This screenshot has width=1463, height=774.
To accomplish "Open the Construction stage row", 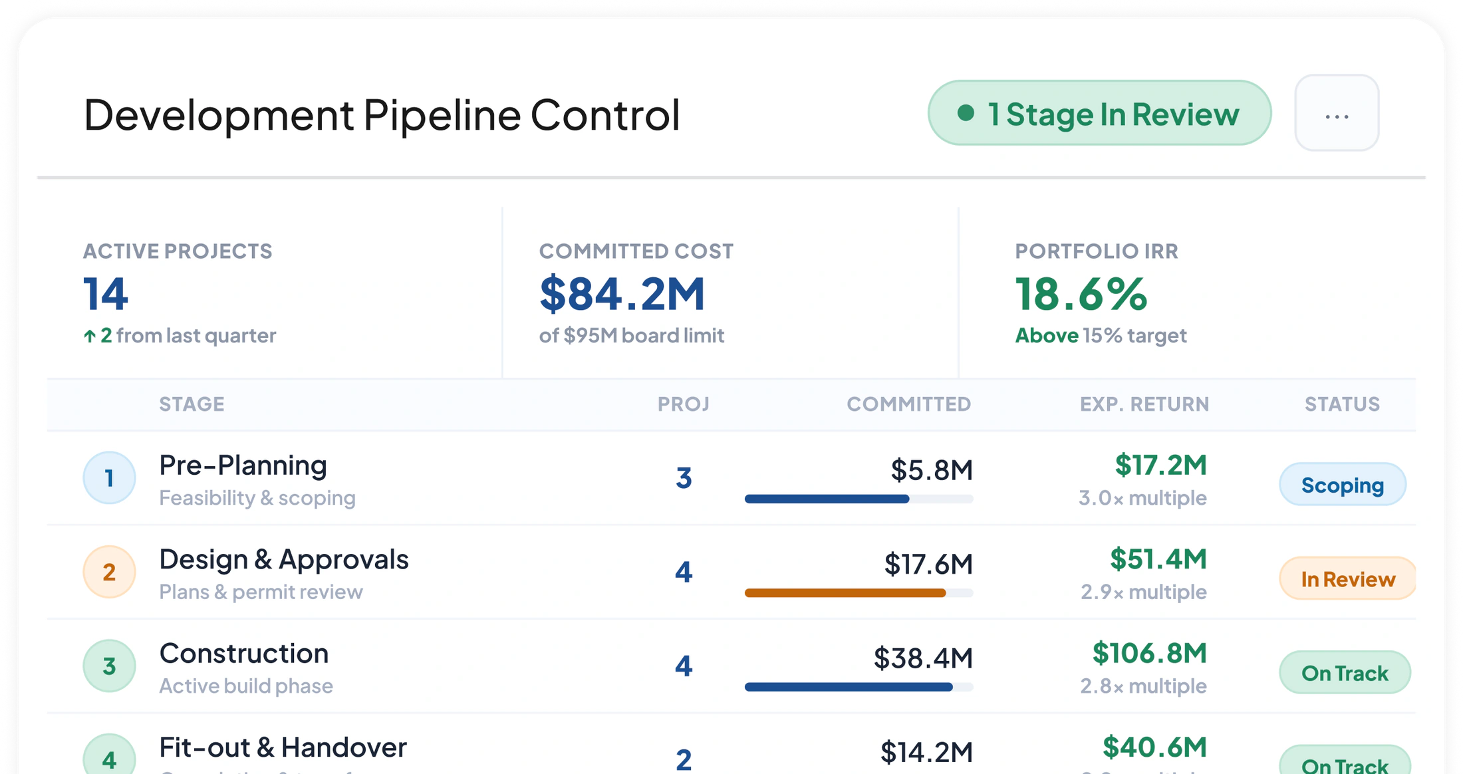I will click(731, 666).
